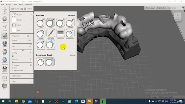Select the Draw2 brush
This screenshot has width=185, height=104.
[51, 22]
